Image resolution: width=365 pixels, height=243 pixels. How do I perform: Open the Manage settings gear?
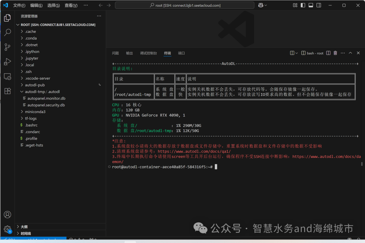(x=7, y=229)
